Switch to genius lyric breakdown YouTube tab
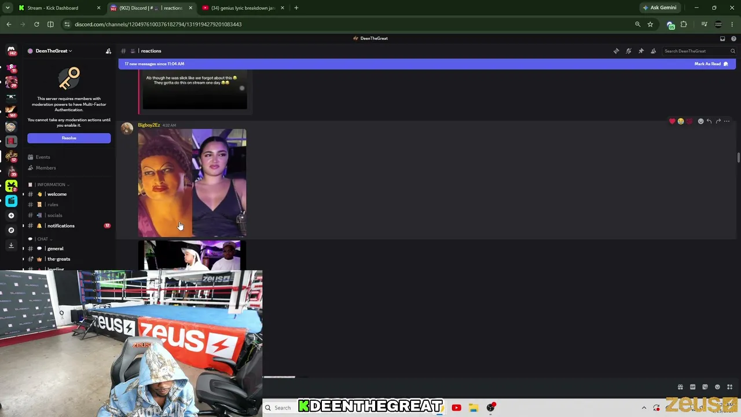 [x=244, y=8]
